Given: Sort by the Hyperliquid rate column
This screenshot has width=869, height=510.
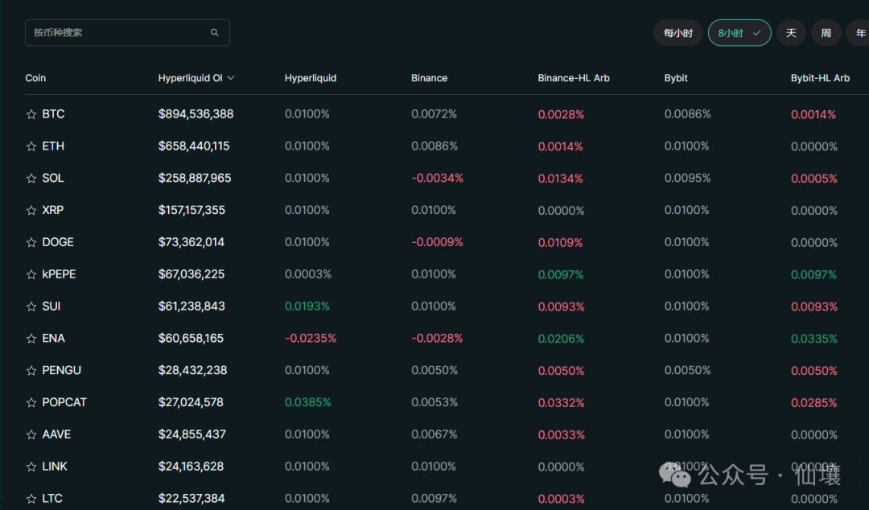Looking at the screenshot, I should [x=311, y=78].
